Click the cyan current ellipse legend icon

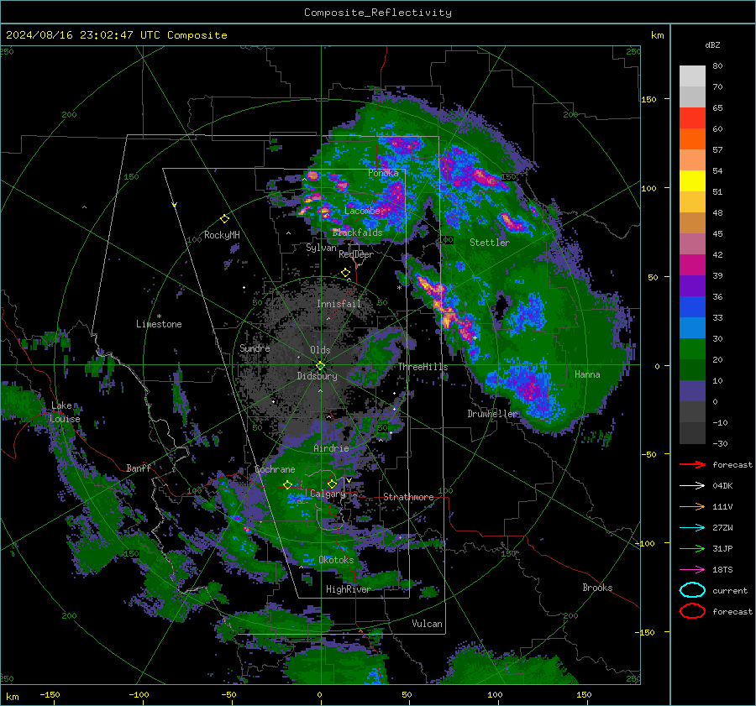692,590
